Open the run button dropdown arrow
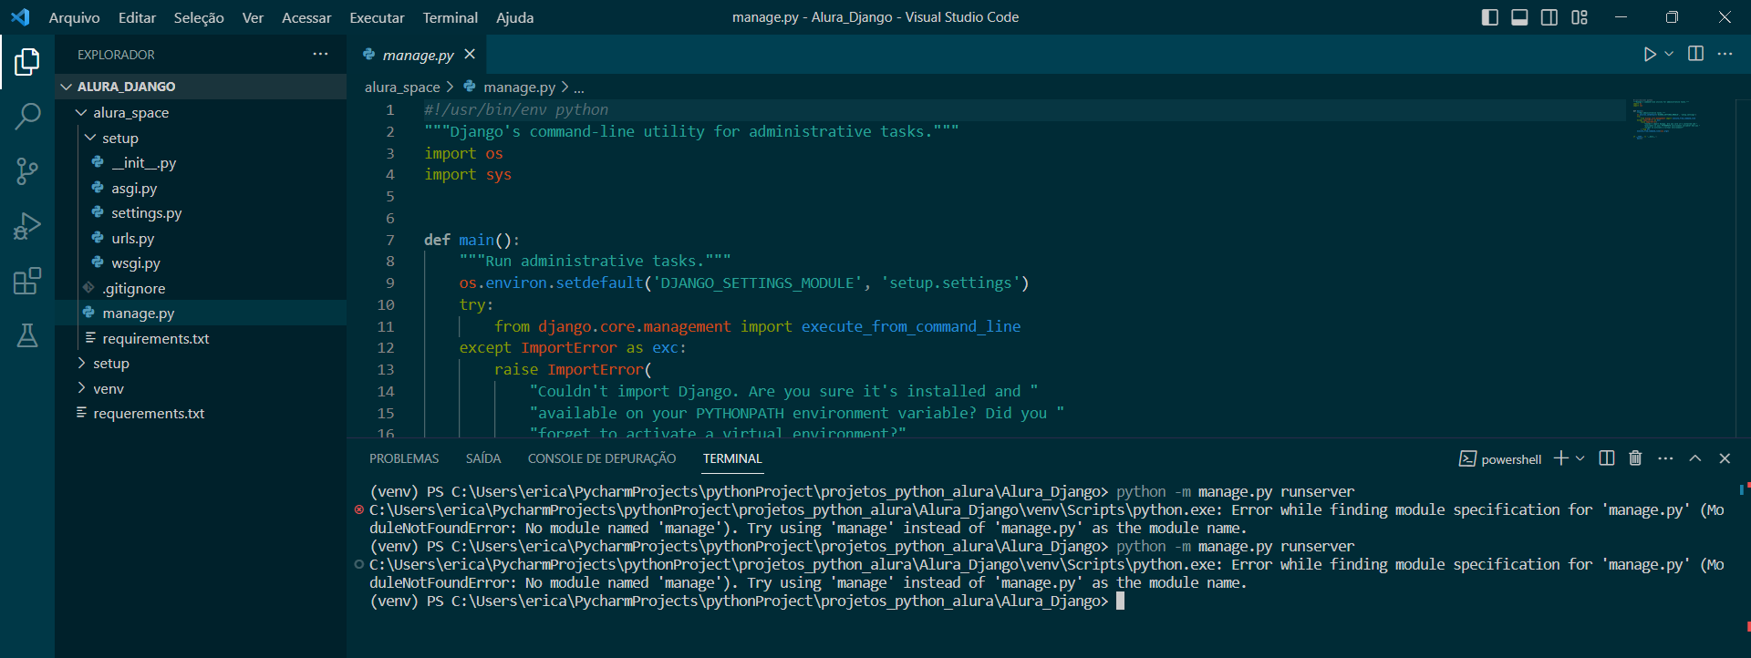This screenshot has width=1751, height=658. click(x=1669, y=55)
